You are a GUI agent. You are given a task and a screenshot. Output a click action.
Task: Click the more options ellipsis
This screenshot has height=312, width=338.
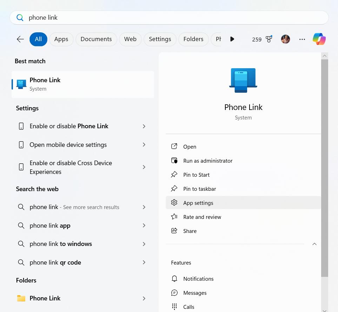click(x=302, y=39)
